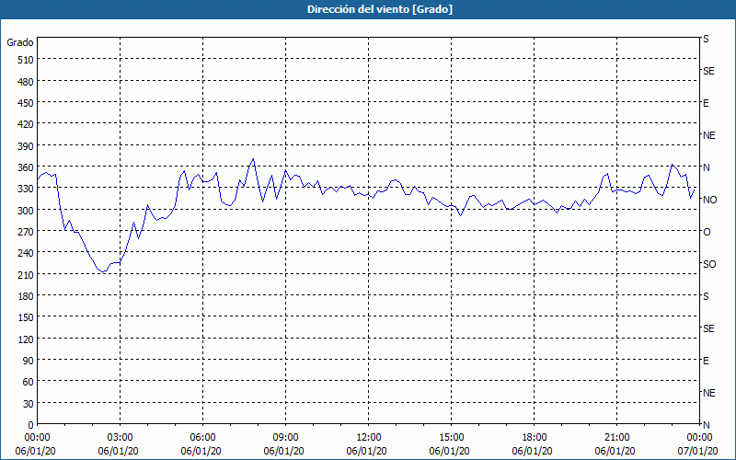The height and width of the screenshot is (460, 736).
Task: Select the 06:00 time label
Action: [202, 438]
